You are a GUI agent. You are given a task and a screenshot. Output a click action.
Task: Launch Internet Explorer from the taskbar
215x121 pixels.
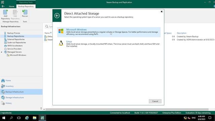pyautogui.click(x=27, y=118)
